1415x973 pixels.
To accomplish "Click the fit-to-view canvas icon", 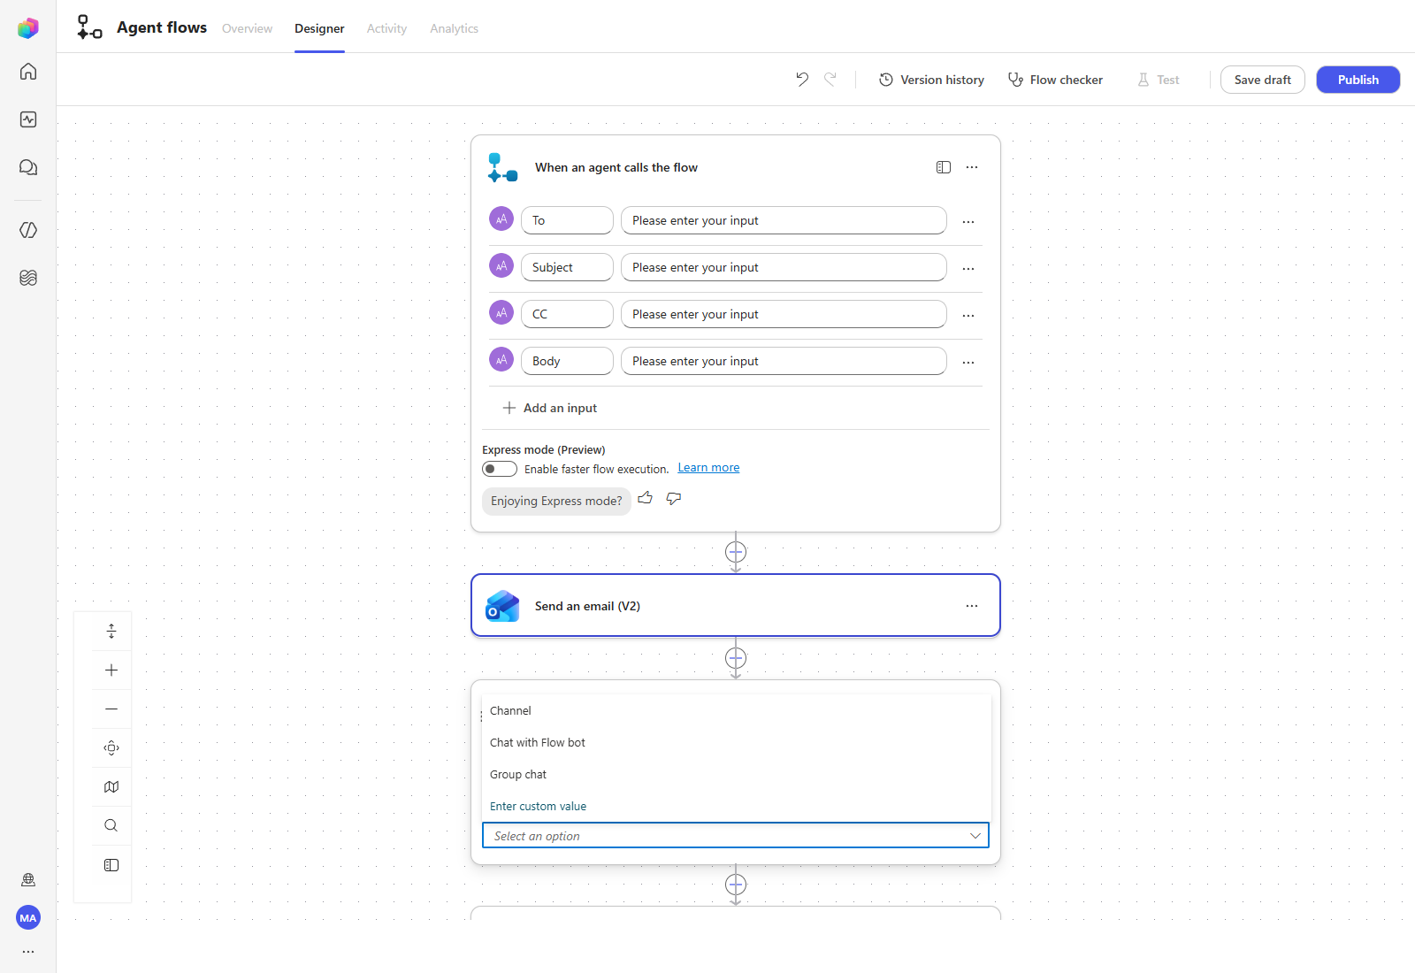I will pyautogui.click(x=111, y=748).
